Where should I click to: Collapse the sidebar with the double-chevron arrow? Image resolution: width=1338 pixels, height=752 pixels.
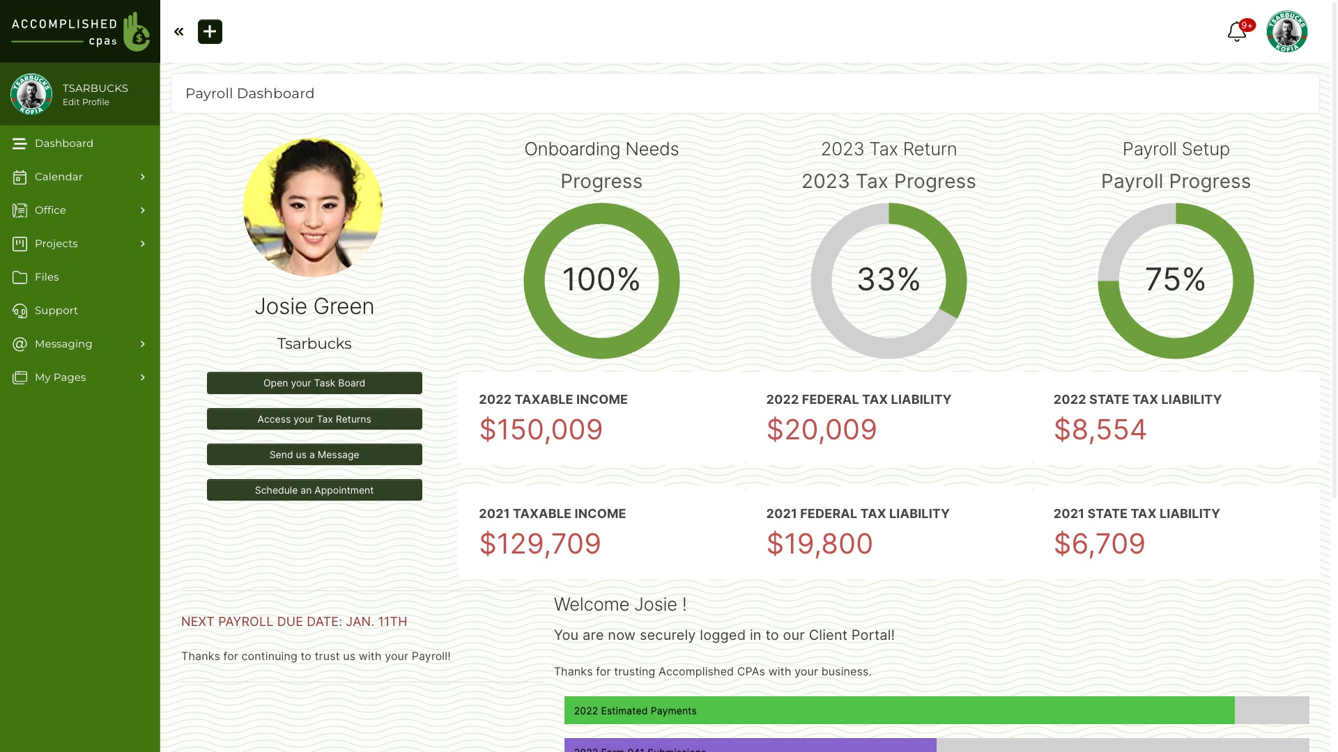coord(178,31)
